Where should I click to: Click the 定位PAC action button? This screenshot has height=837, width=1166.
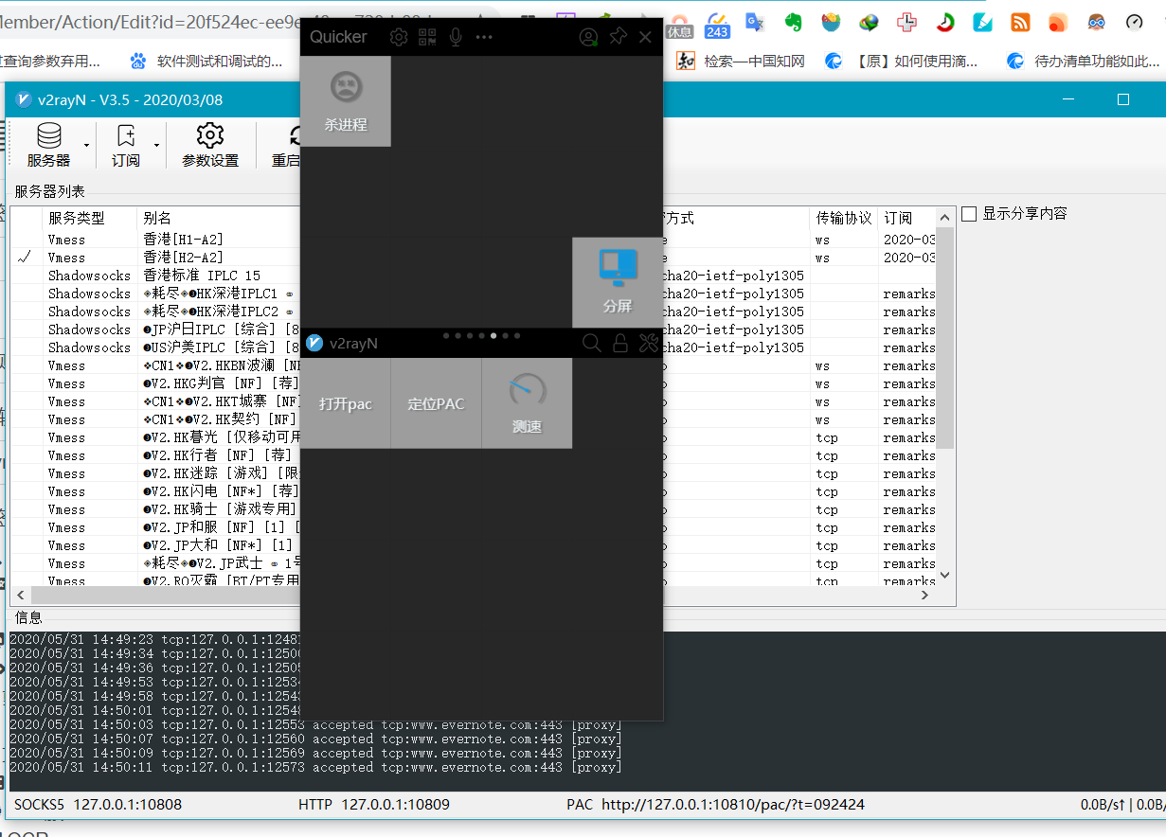[x=437, y=403]
